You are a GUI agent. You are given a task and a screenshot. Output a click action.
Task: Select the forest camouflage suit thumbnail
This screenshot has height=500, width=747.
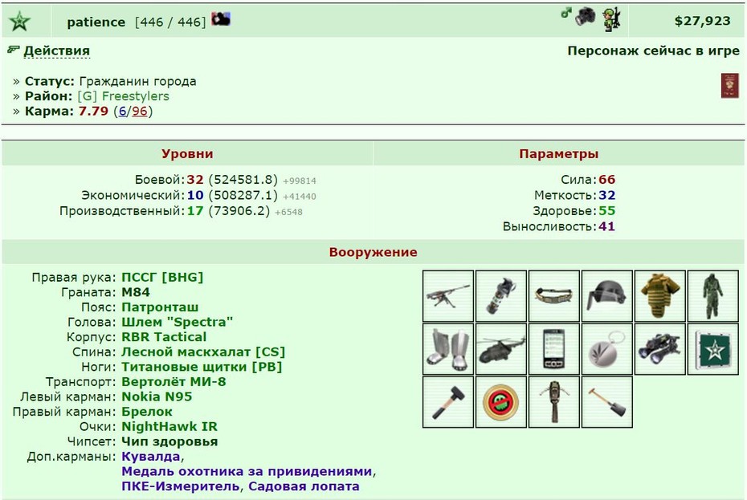pos(712,295)
